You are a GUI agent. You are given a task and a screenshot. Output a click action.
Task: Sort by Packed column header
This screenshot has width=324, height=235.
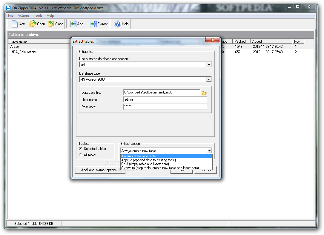click(241, 41)
